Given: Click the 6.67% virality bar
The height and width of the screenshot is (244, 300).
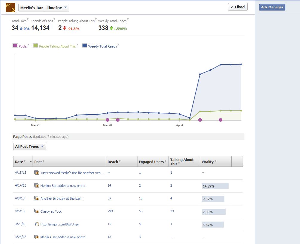Looking at the screenshot, I should (212, 225).
